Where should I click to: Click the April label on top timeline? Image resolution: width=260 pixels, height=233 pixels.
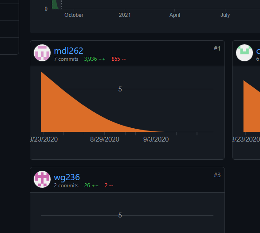(x=175, y=15)
